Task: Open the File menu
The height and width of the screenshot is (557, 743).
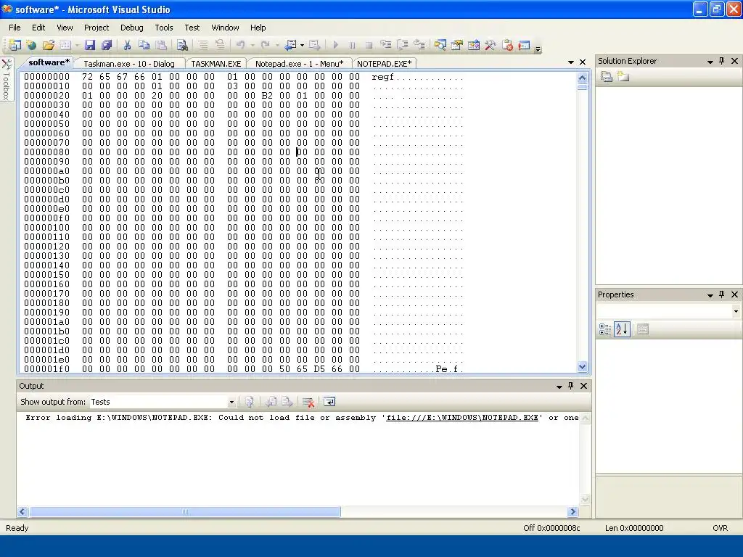Action: 15,28
